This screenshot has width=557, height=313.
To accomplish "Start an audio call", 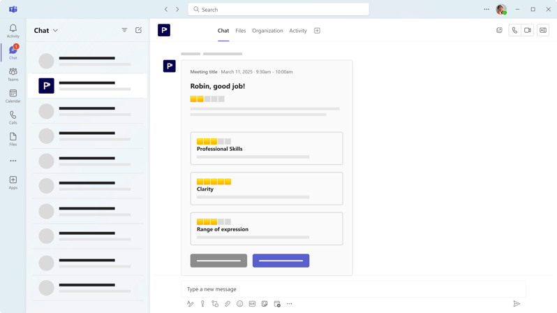I will (514, 30).
